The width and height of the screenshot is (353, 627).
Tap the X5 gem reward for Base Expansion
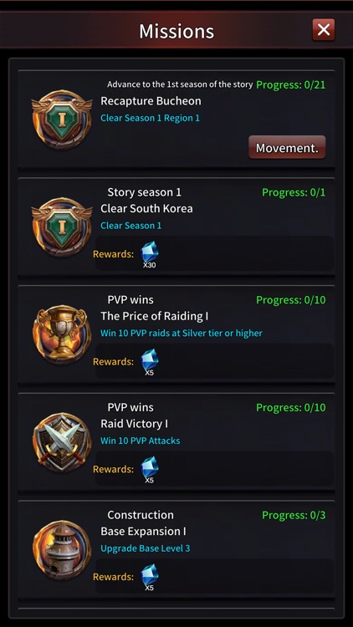(x=149, y=578)
